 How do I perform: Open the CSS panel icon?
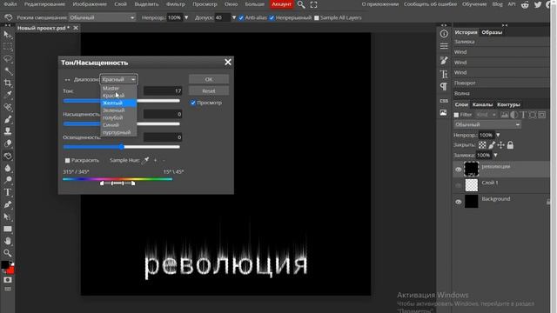(x=444, y=101)
